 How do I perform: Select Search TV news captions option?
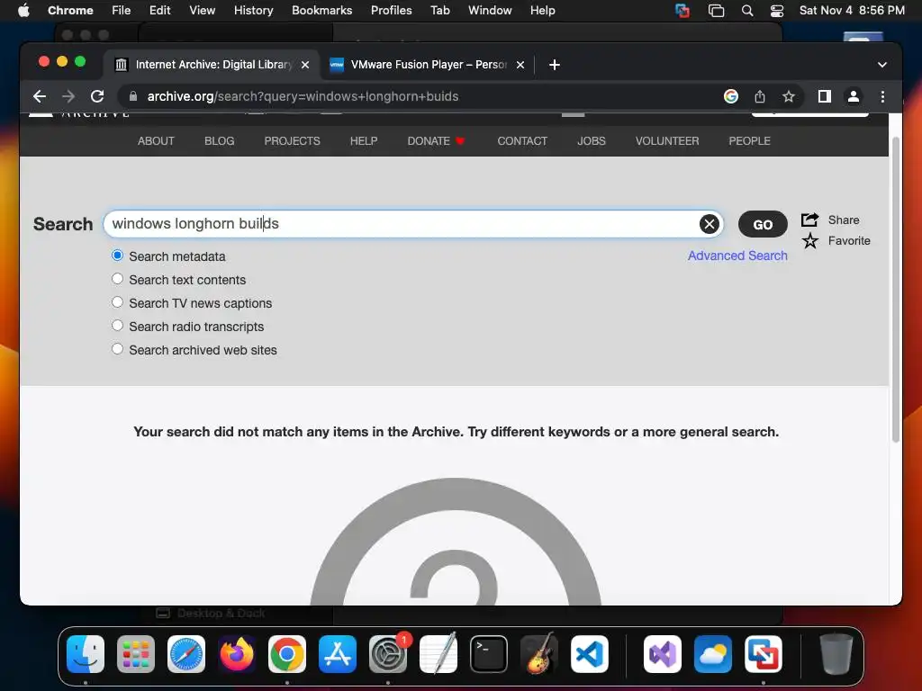click(118, 302)
